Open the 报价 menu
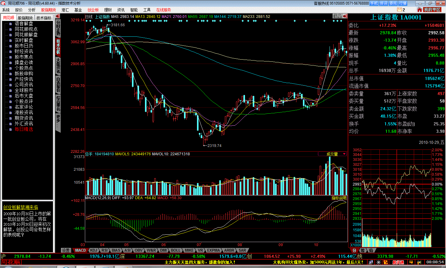 pyautogui.click(x=19, y=10)
